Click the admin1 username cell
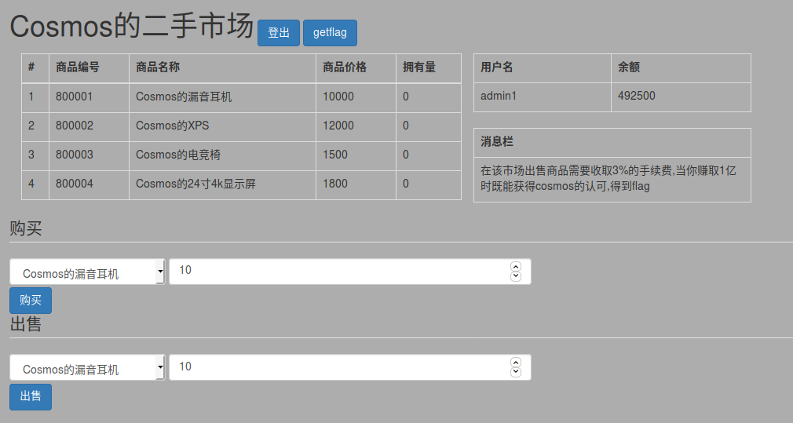This screenshot has width=793, height=423. [499, 96]
